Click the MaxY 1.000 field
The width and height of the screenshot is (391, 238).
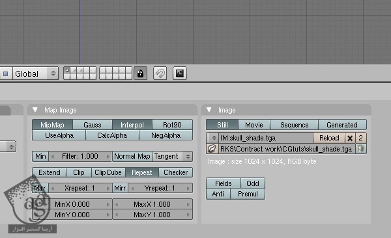point(152,215)
